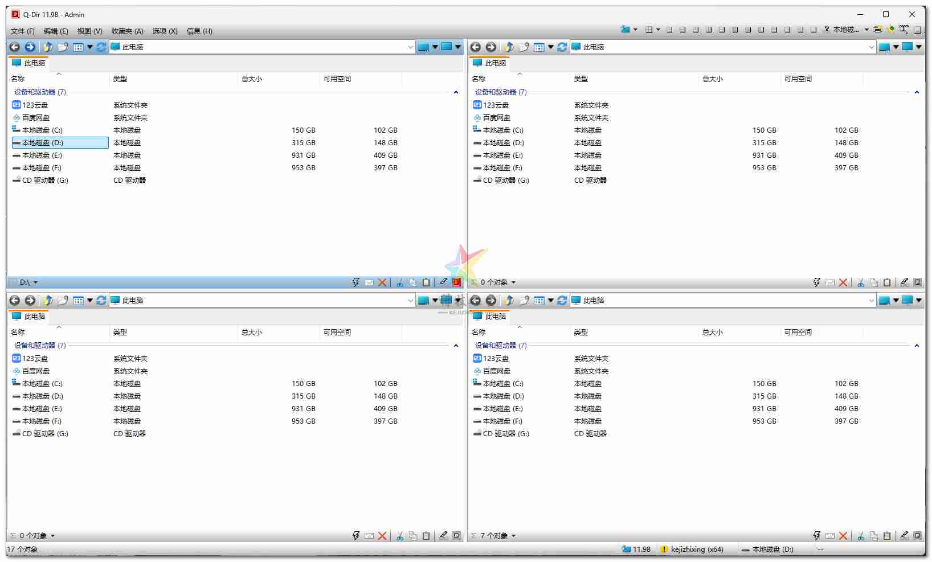Image resolution: width=932 pixels, height=562 pixels.
Task: Click the copy icon in top-right pane toolbar
Action: pos(874,282)
